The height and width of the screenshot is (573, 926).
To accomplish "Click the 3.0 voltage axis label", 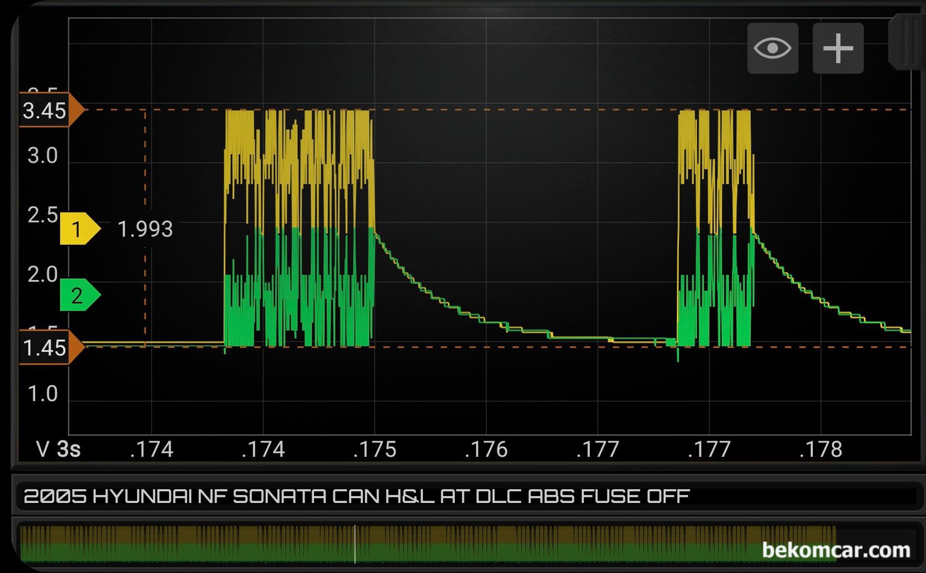I will pyautogui.click(x=43, y=156).
